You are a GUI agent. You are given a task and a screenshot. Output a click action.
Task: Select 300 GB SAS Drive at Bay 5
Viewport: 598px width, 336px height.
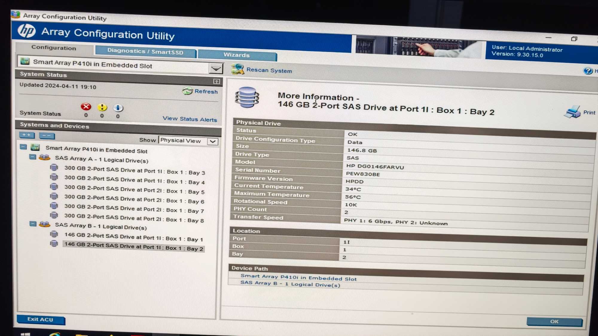(x=134, y=189)
